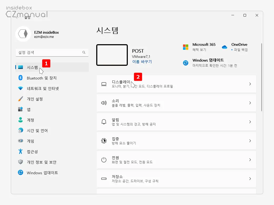Open the Microsoft 365 logo tile

[186, 47]
